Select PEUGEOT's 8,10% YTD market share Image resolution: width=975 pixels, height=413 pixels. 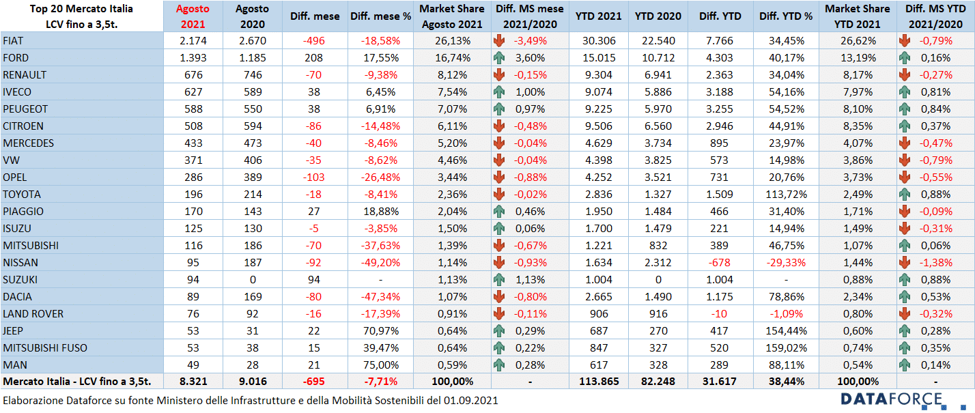[858, 109]
